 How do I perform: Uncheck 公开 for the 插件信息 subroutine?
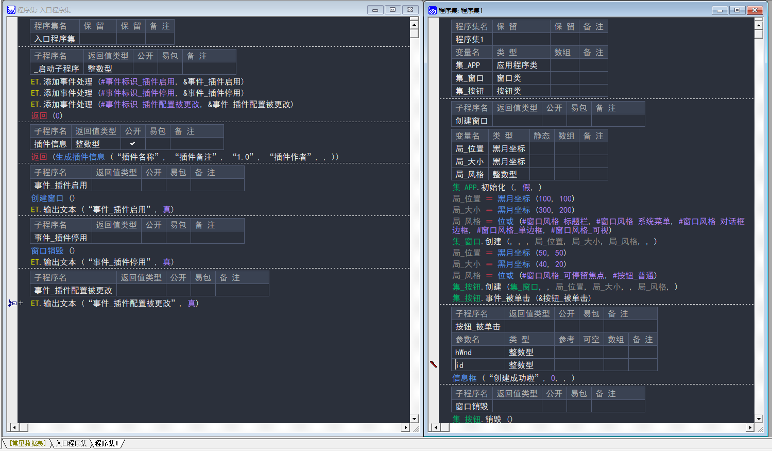tap(133, 144)
